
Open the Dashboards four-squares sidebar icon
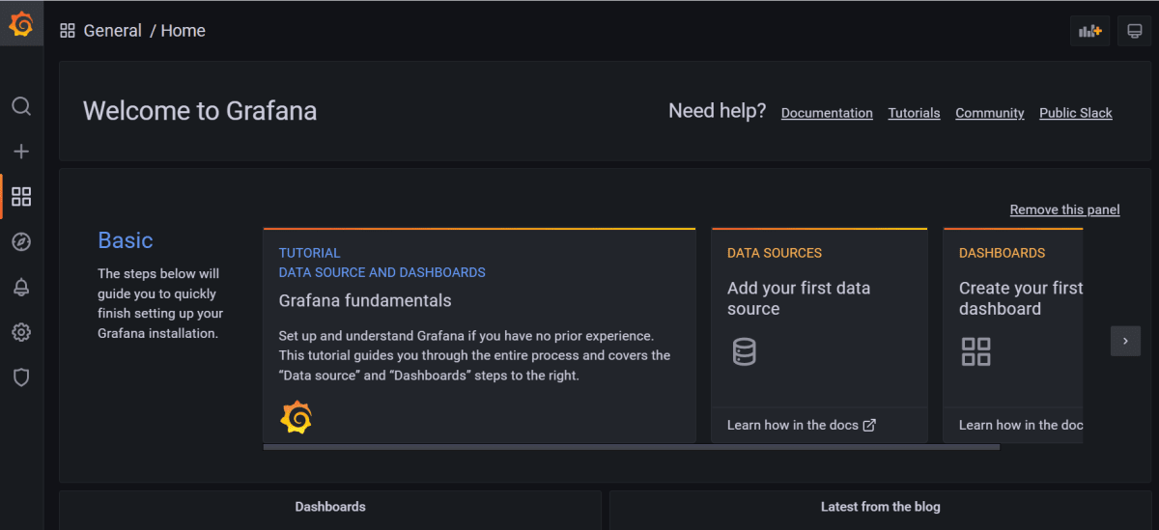(21, 197)
